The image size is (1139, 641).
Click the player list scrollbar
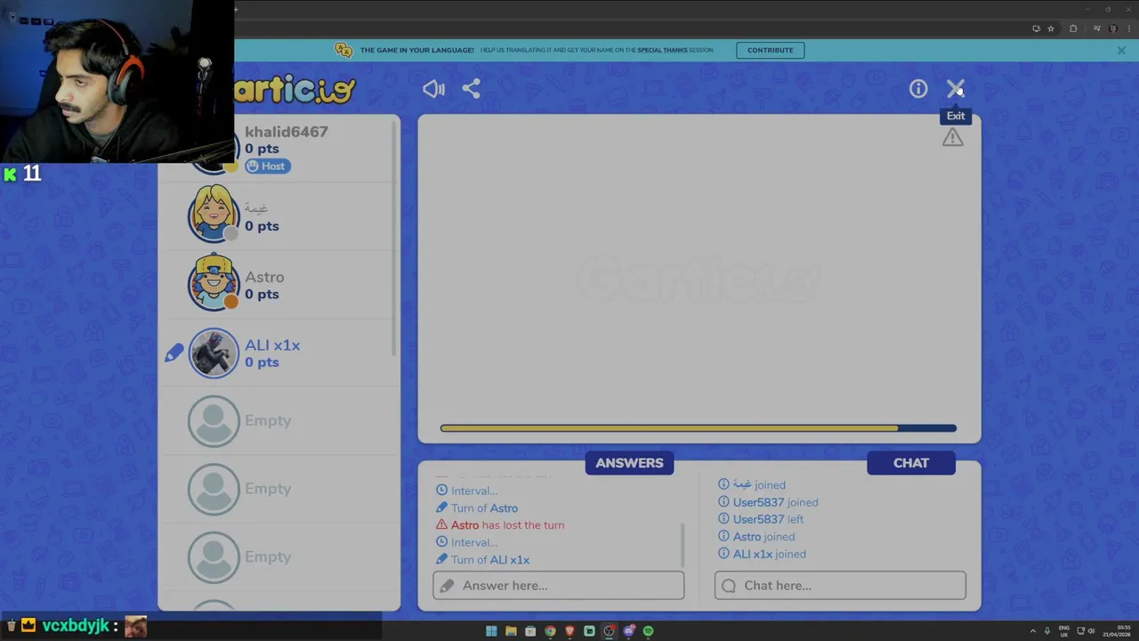pos(396,239)
